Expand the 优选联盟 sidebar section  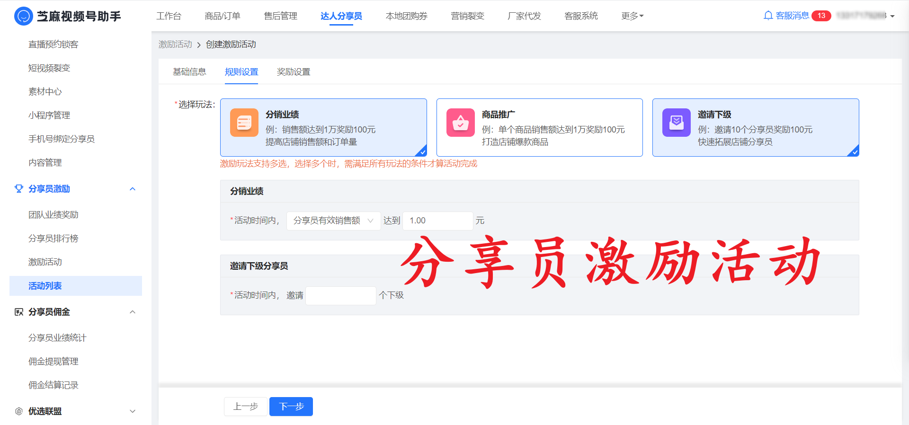click(133, 411)
